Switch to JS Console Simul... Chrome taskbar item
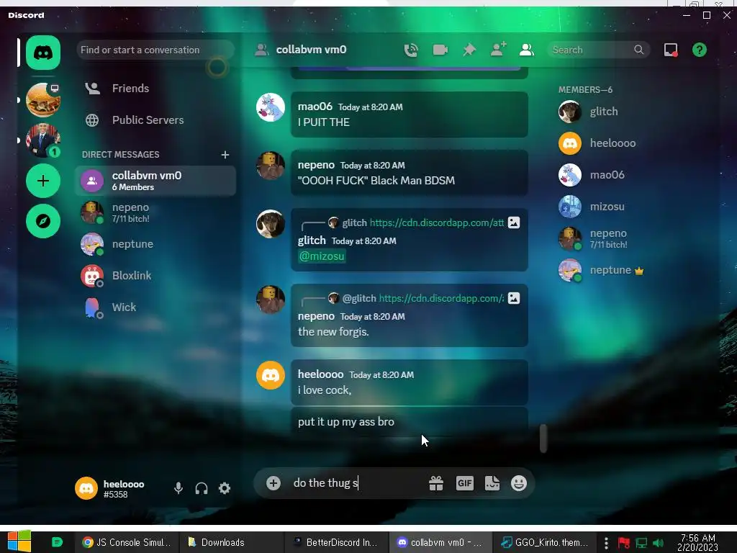The height and width of the screenshot is (553, 737). (126, 542)
